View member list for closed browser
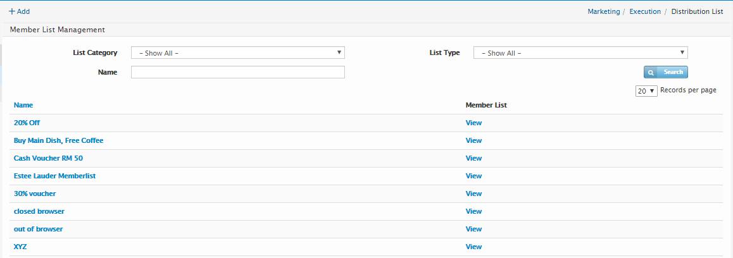Image resolution: width=733 pixels, height=258 pixels. pos(473,211)
